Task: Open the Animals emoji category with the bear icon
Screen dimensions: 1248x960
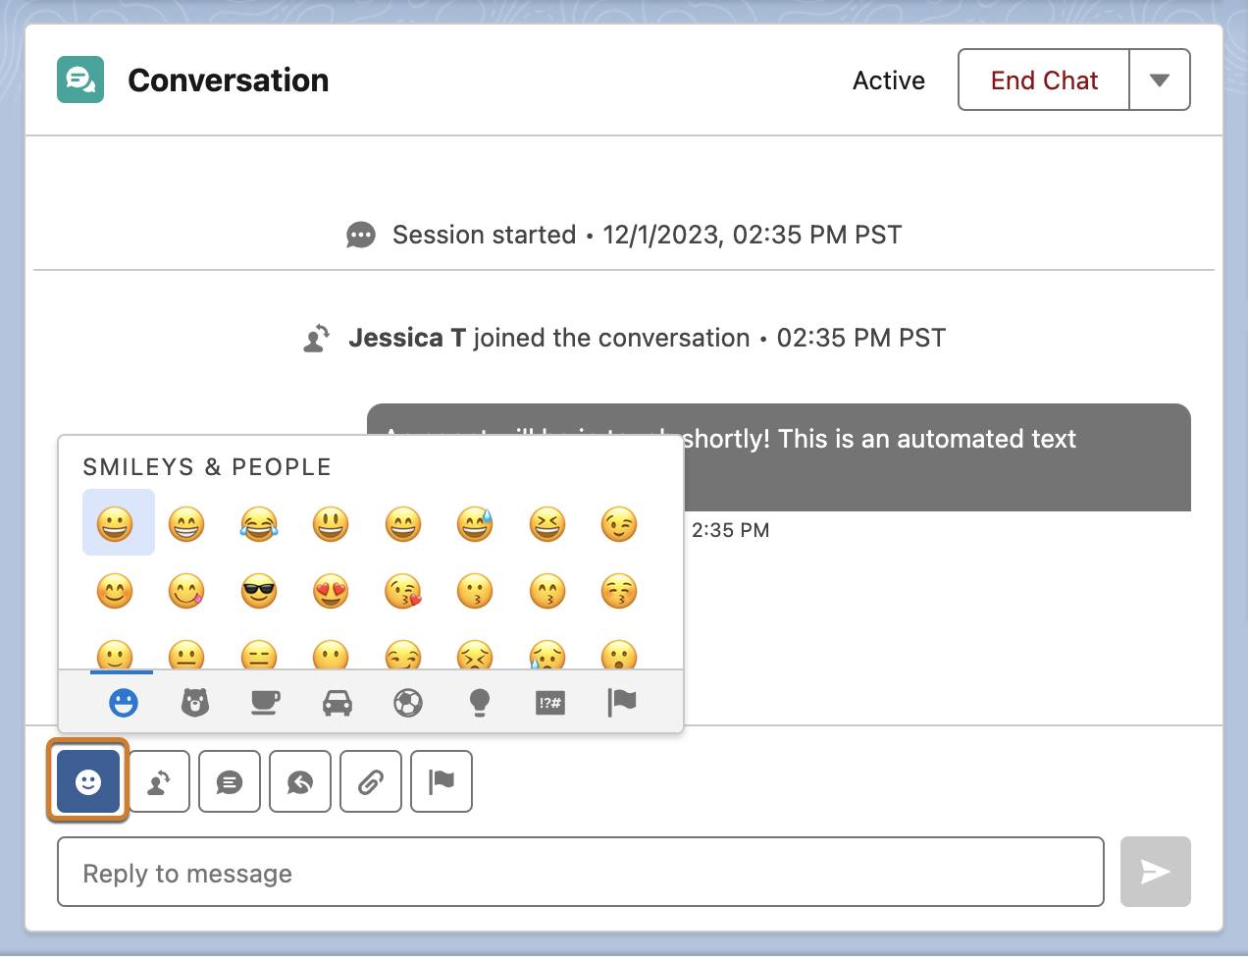Action: pos(194,702)
